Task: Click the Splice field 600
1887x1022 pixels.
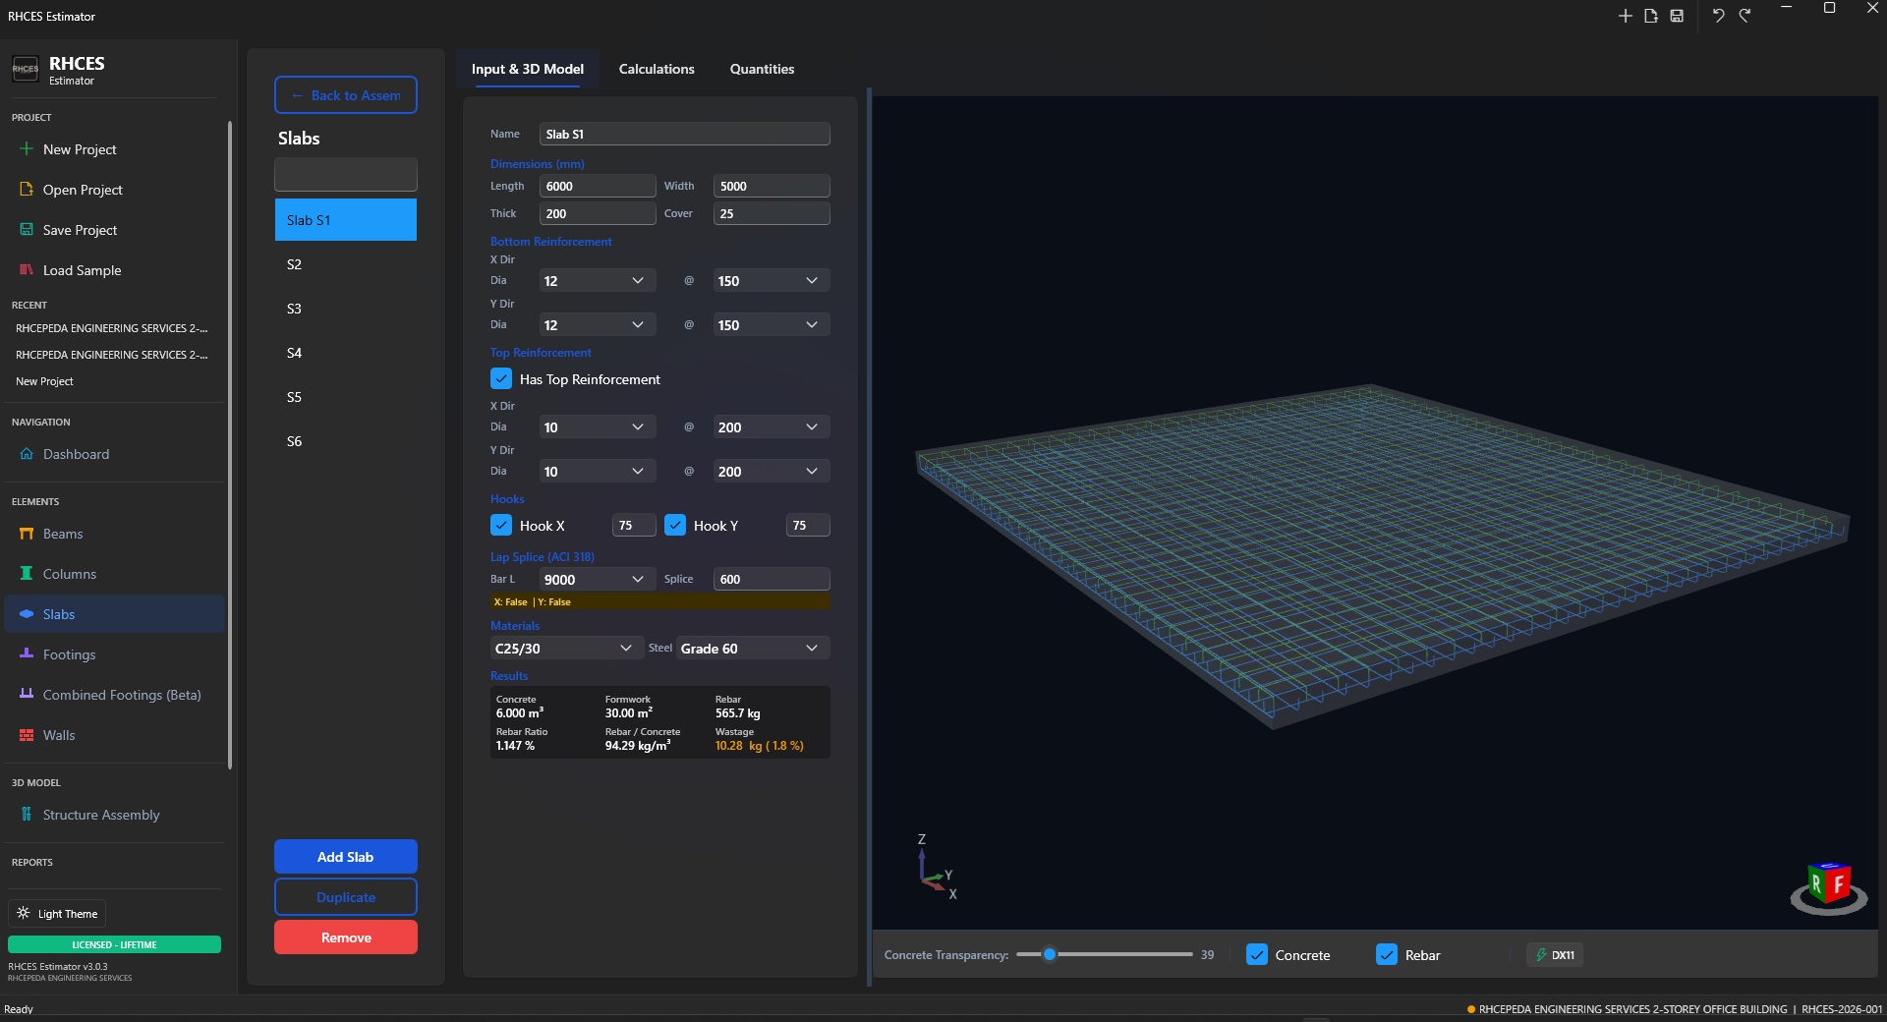Action: click(772, 579)
